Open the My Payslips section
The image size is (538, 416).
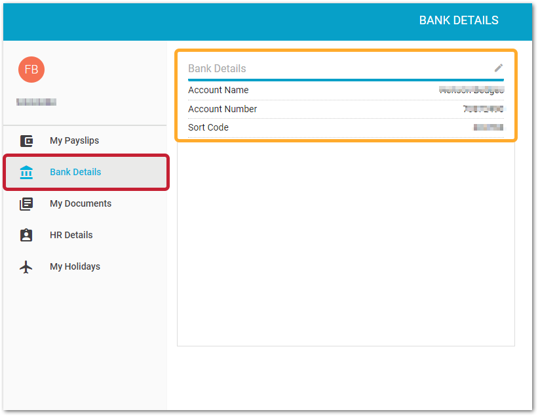click(74, 140)
